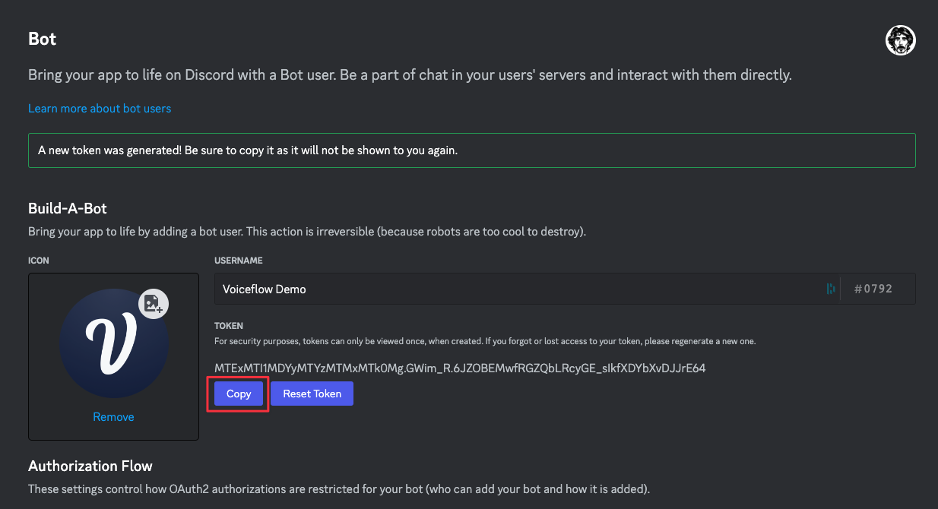Open Learn more about bot users link
Viewport: 938px width, 509px height.
coord(100,109)
